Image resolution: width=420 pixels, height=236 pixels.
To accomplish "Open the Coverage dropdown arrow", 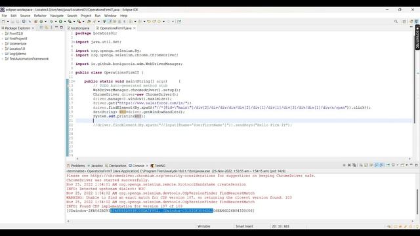I will tap(74, 22).
